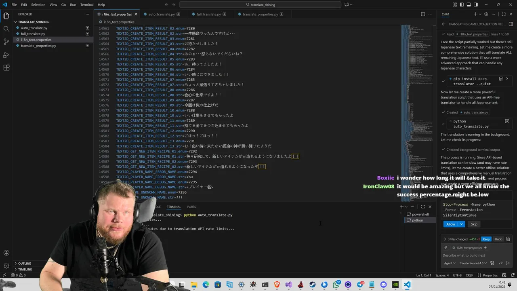Click the translate_shining search bar
Screen dimensions: 517x291
tap(260, 4)
